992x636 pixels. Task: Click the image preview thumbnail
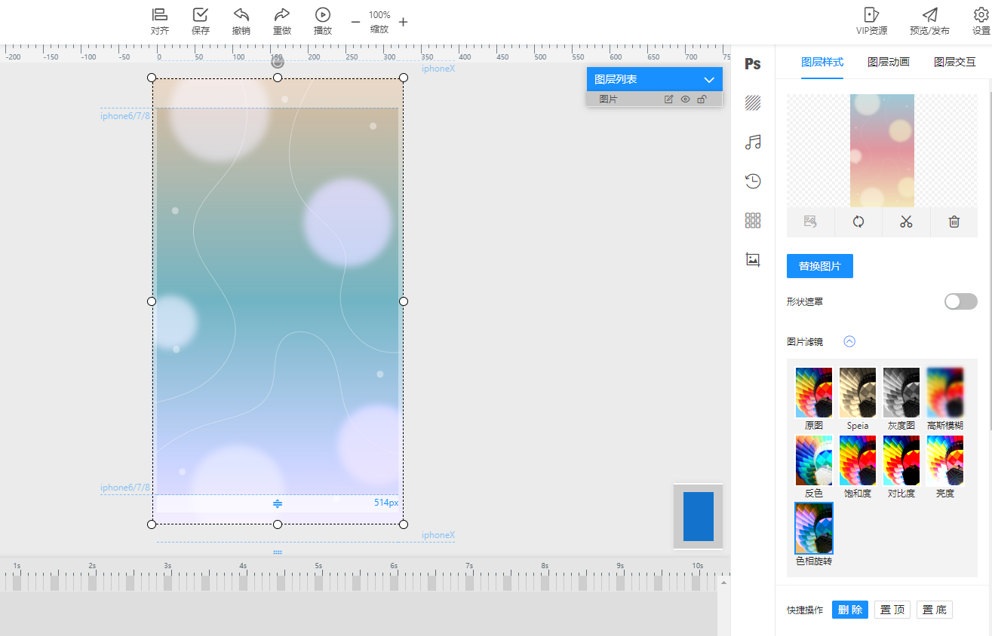(x=882, y=151)
